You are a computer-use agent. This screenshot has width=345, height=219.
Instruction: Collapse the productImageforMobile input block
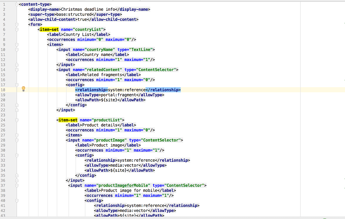coord(16,185)
